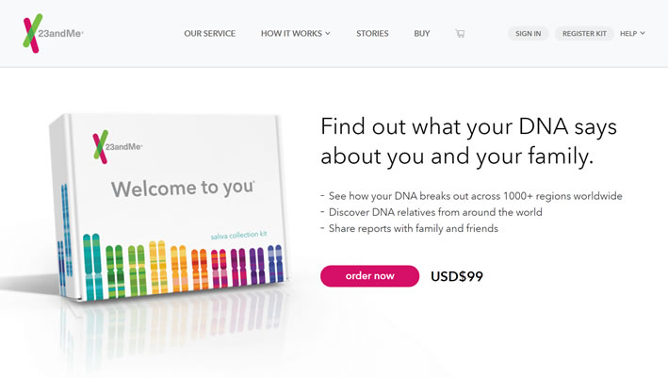Open the Our Service page

tap(207, 34)
